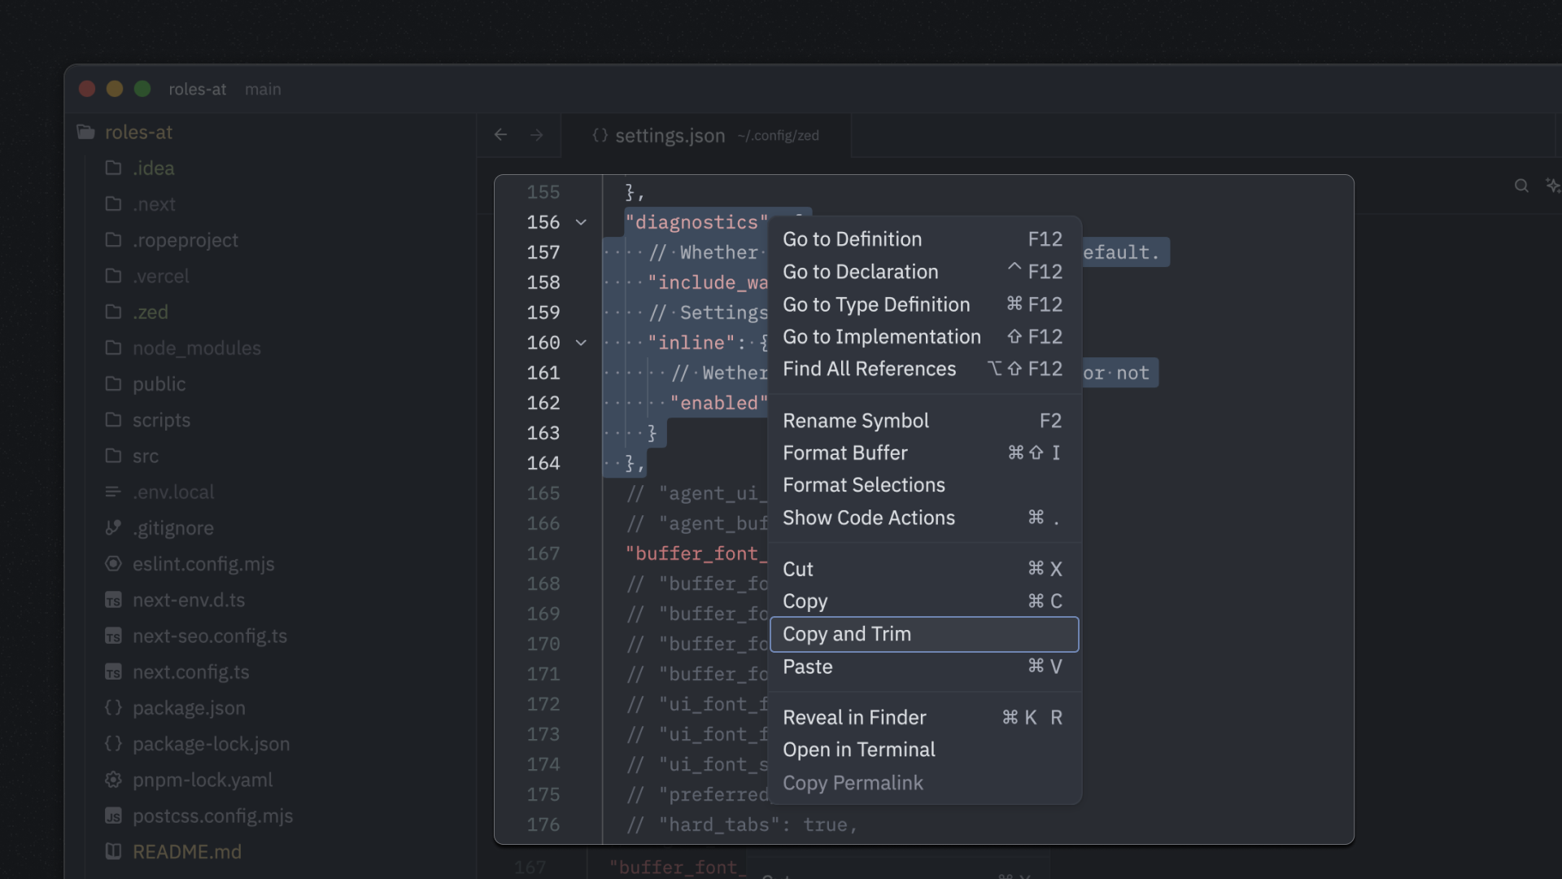1562x879 pixels.
Task: Switch to the settings.json tab
Action: [669, 135]
